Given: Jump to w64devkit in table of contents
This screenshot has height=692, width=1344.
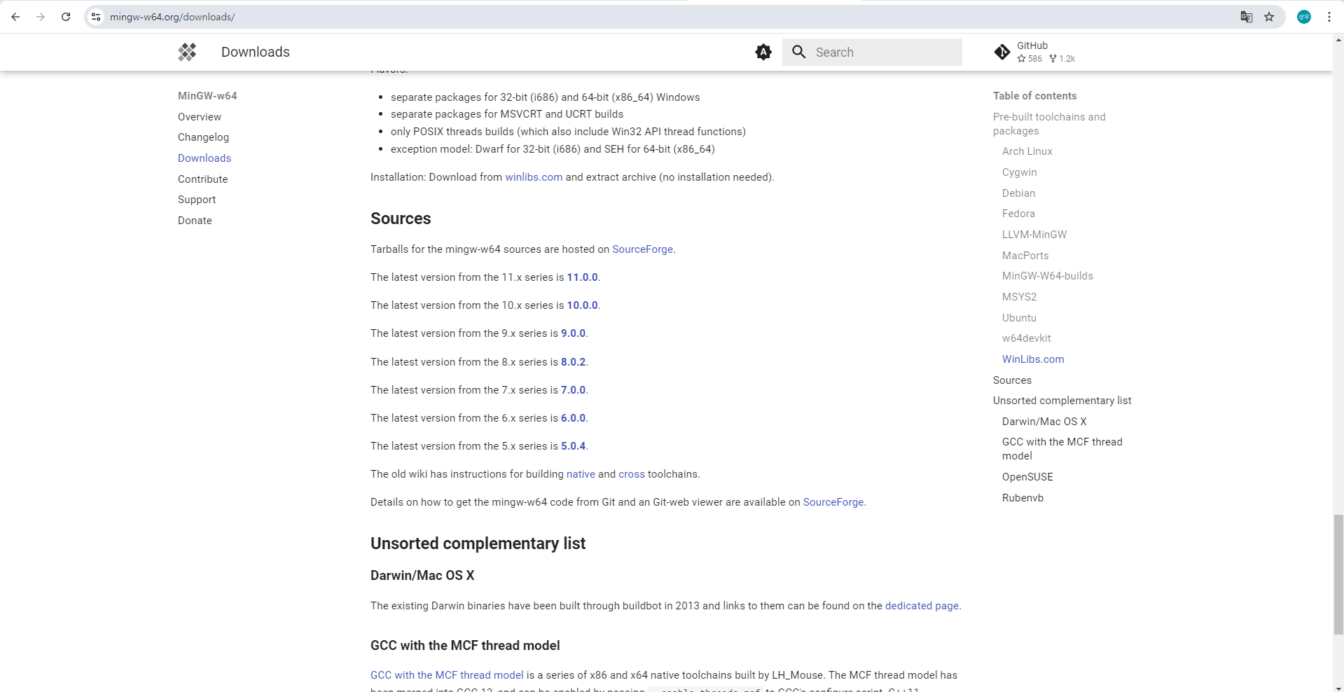Looking at the screenshot, I should point(1027,338).
